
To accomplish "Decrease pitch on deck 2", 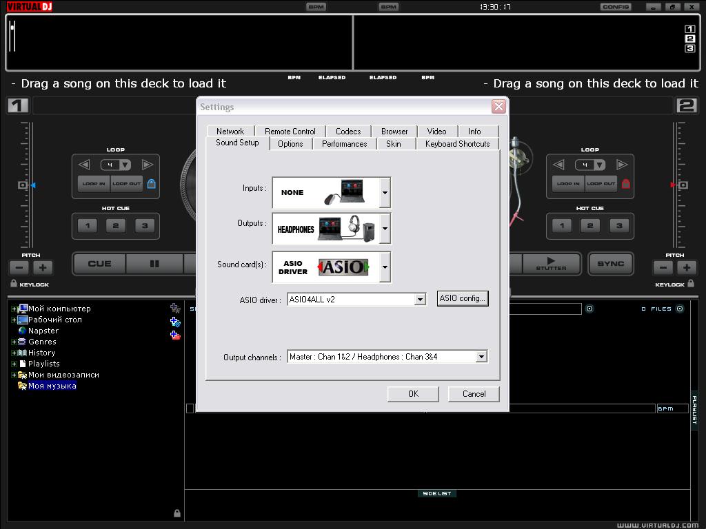I will [x=663, y=268].
